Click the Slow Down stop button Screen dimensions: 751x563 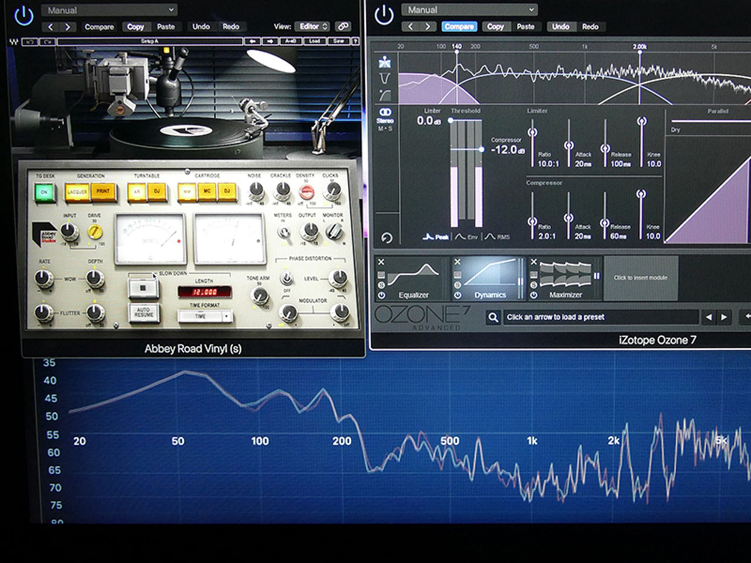click(x=143, y=289)
